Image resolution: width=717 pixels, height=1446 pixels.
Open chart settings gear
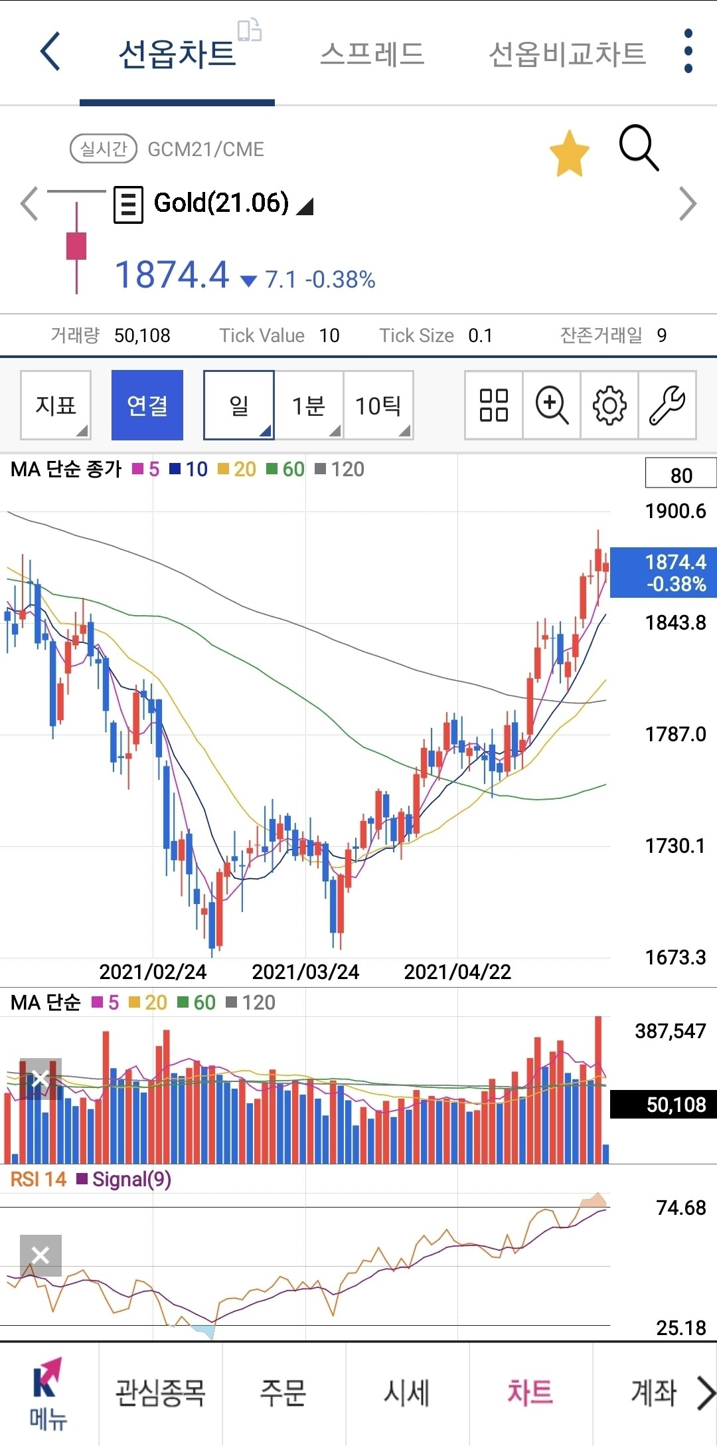tap(609, 405)
